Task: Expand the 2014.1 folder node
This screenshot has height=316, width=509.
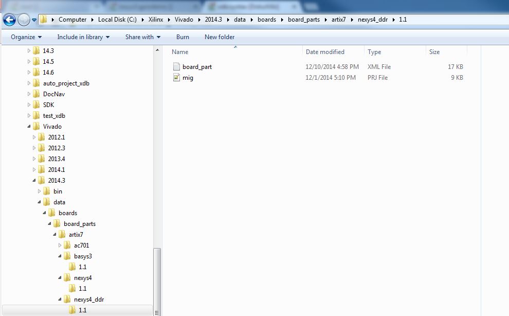Action: click(34, 169)
